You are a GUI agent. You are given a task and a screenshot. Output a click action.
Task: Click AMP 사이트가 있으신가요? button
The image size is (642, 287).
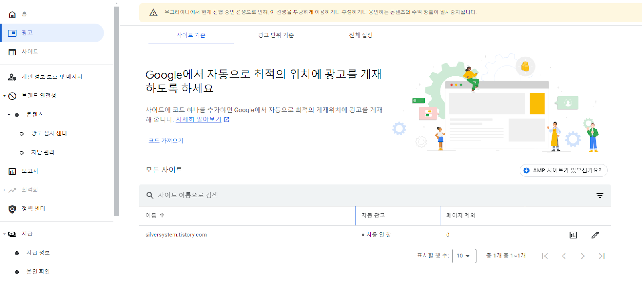pyautogui.click(x=564, y=170)
